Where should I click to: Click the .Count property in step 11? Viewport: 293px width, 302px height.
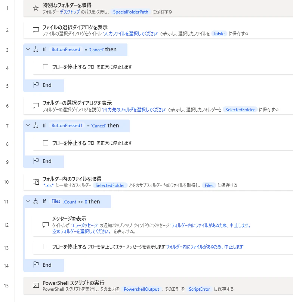[70, 202]
